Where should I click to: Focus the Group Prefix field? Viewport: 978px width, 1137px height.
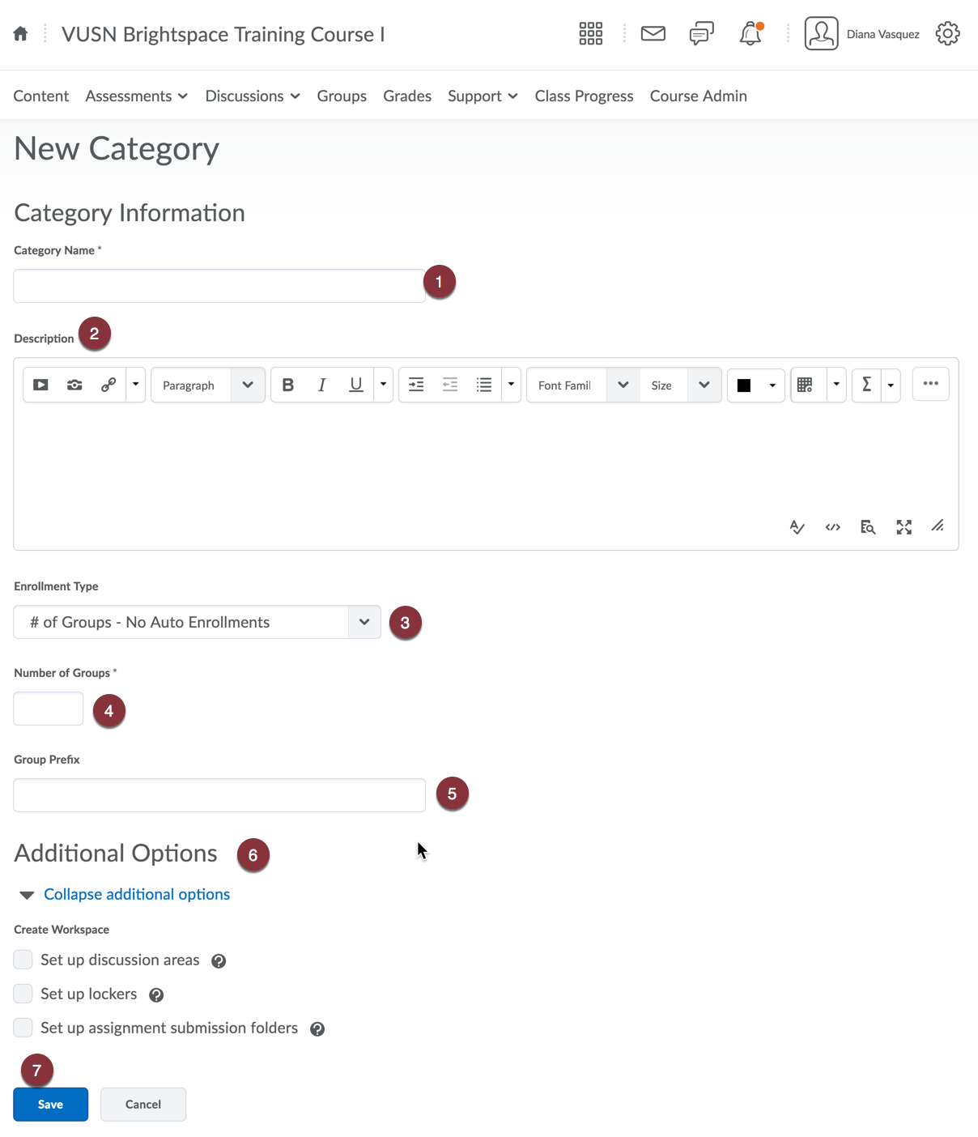coord(219,795)
